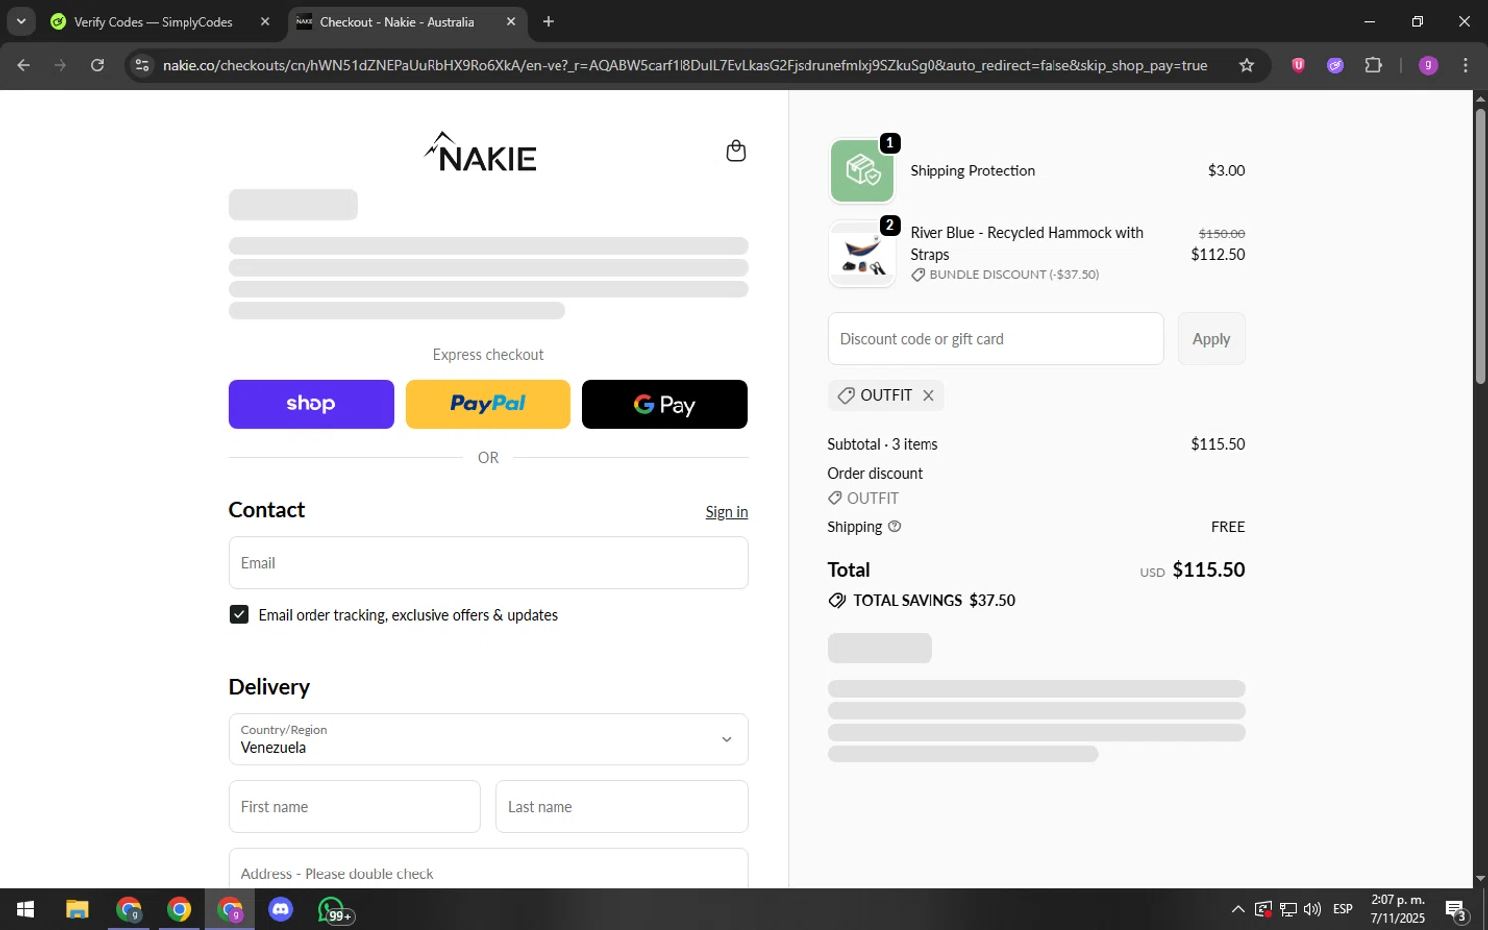Viewport: 1488px width, 930px height.
Task: Click the TOTAL SAVINGS $37.50 text
Action: (x=934, y=601)
